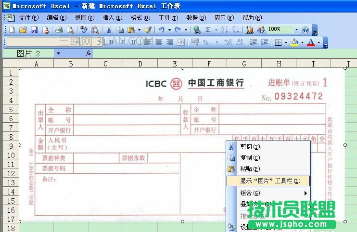Toggle align right
The width and height of the screenshot is (357, 232).
170,42
